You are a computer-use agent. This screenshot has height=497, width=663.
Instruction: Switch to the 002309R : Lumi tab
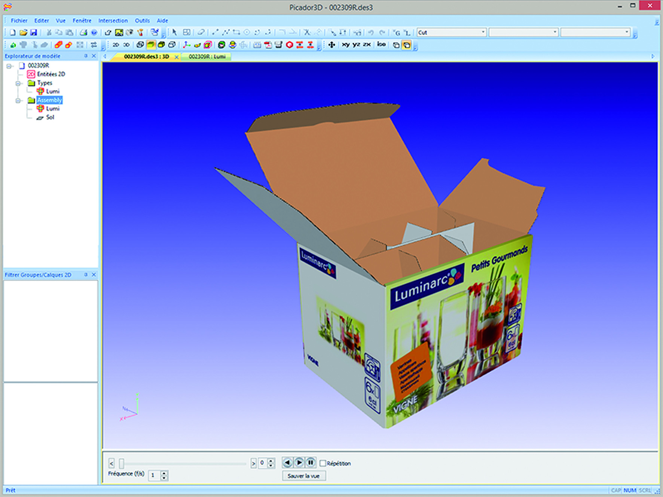click(x=207, y=57)
